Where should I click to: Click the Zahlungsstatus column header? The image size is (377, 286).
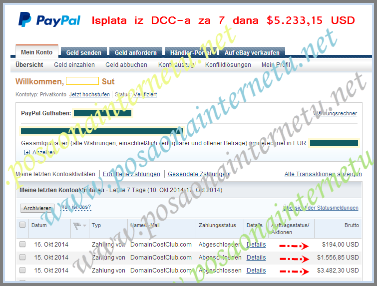pos(217,225)
